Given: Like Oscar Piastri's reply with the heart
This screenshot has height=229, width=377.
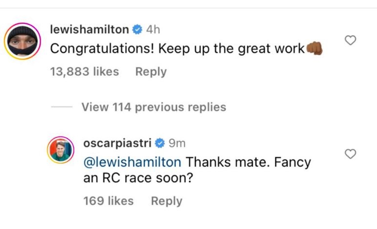Looking at the screenshot, I should 350,154.
